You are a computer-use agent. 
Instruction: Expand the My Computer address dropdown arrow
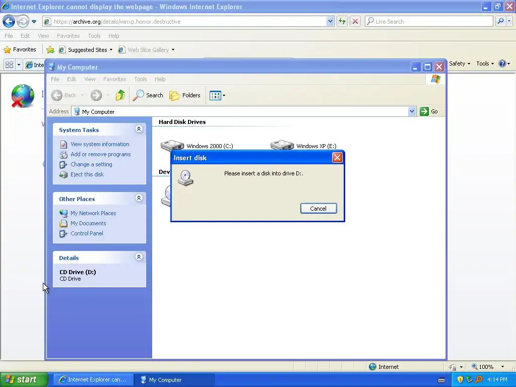412,111
